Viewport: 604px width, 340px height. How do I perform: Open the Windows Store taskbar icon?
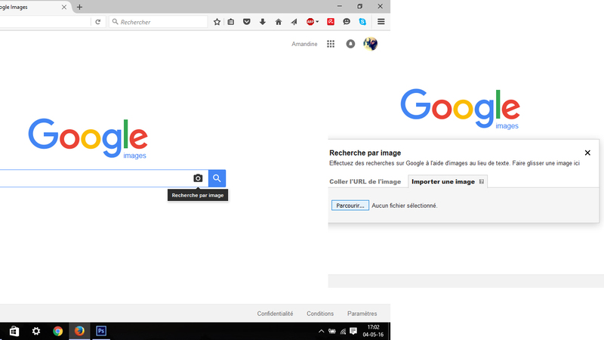14,331
